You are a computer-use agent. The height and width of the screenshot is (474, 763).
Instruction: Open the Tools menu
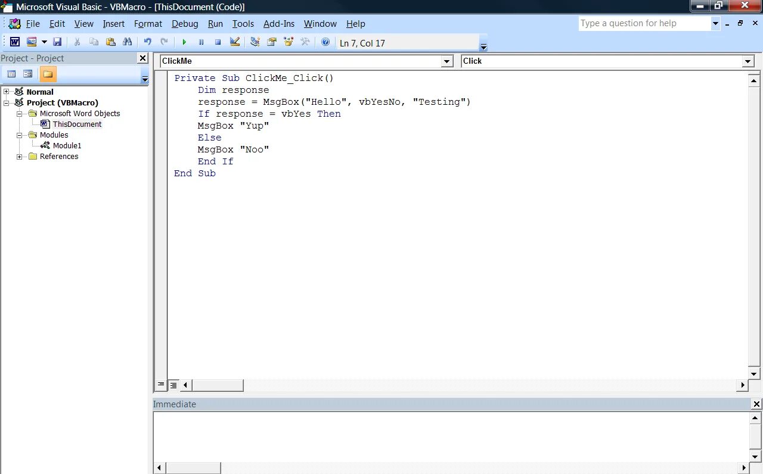click(243, 24)
